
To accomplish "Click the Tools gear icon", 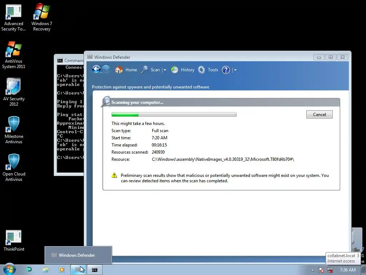I will coord(202,70).
